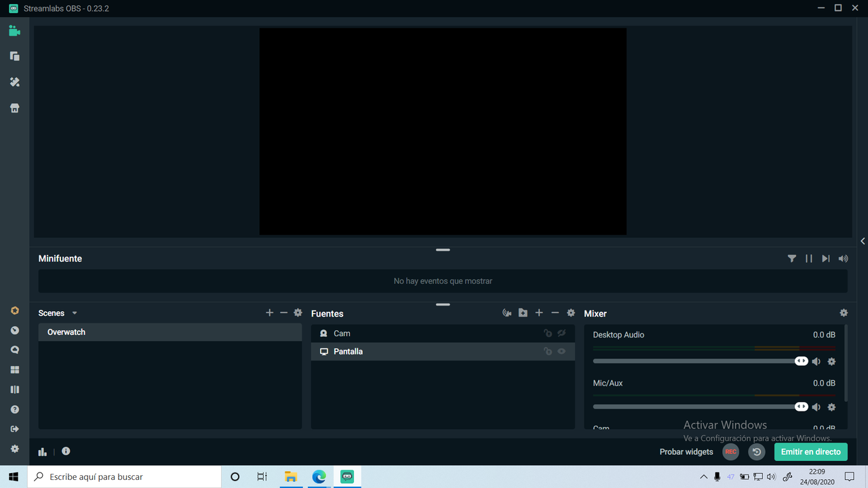Open the layout editor grid icon
Image resolution: width=868 pixels, height=488 pixels.
click(x=15, y=369)
